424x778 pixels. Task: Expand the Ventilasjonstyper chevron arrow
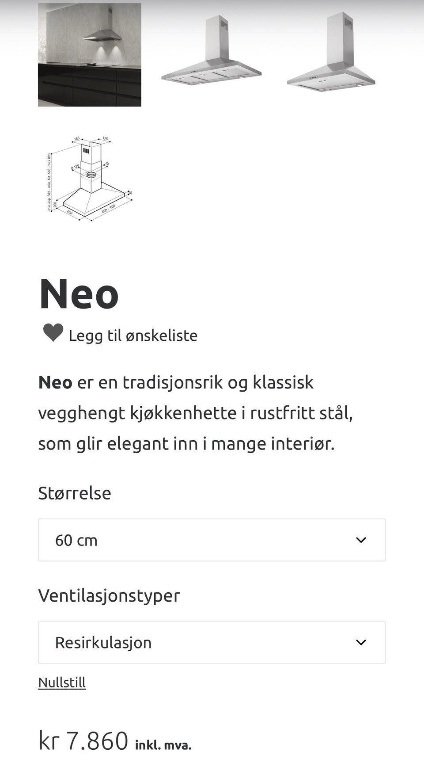(x=361, y=642)
